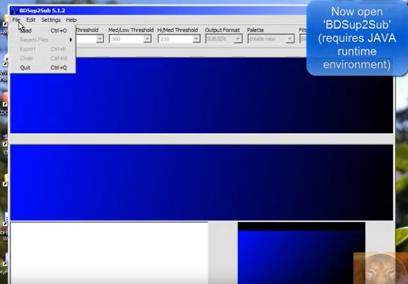This screenshot has width=408, height=284.
Task: Choose Quit from the File menu
Action: 43,68
